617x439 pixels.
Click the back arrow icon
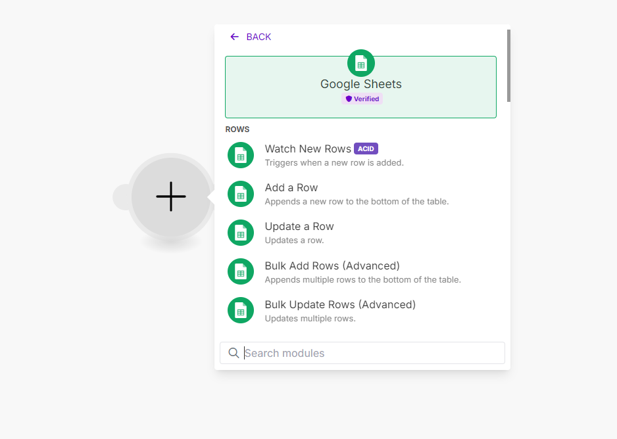(x=235, y=37)
